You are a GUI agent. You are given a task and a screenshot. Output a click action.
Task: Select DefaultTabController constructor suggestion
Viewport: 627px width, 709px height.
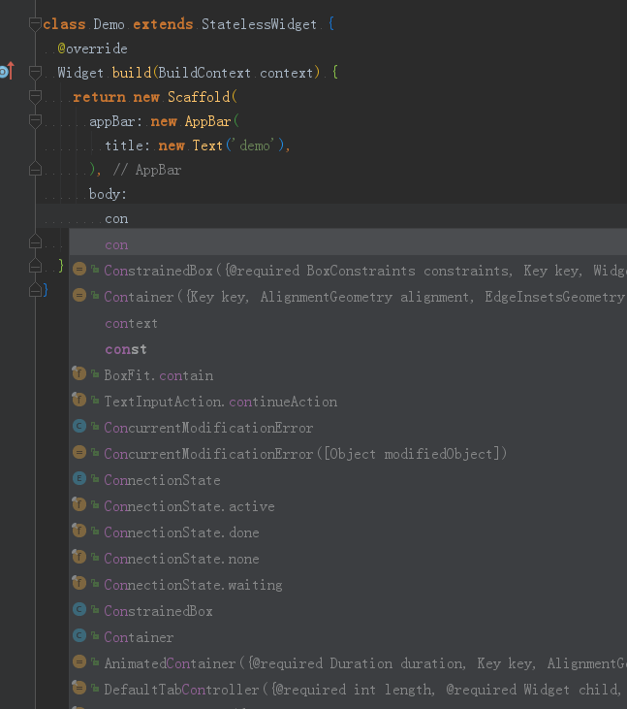click(348, 689)
